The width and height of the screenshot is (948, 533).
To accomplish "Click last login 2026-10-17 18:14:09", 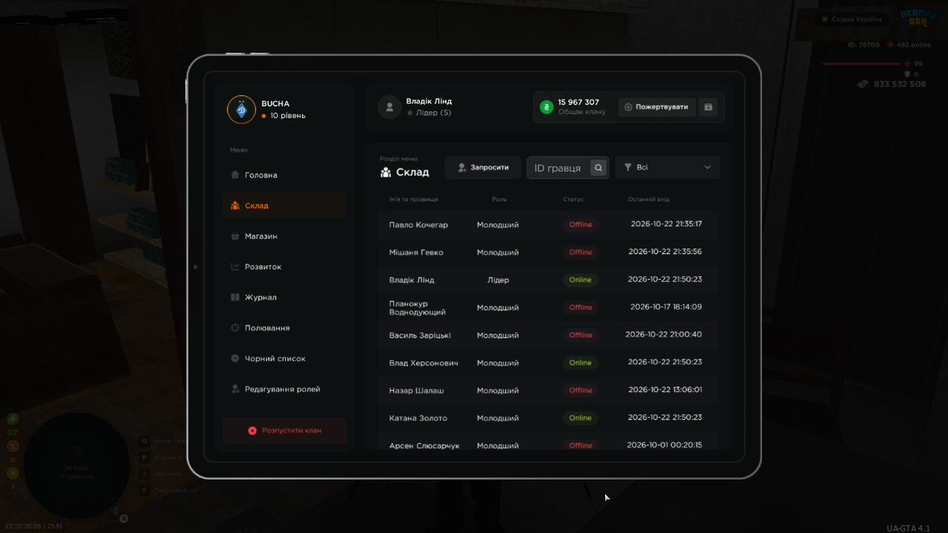I will pyautogui.click(x=666, y=307).
